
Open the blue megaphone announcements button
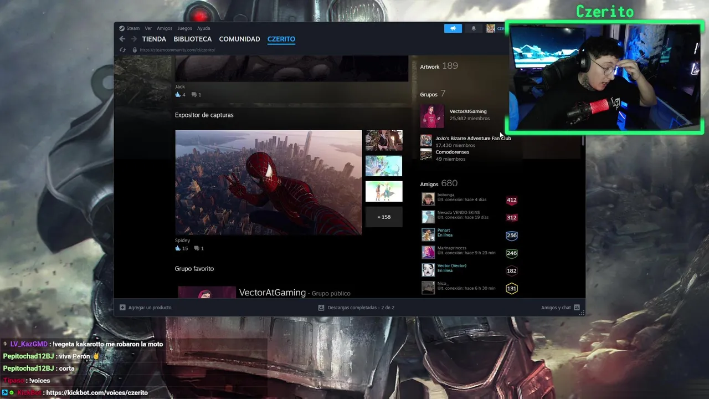[x=453, y=28]
